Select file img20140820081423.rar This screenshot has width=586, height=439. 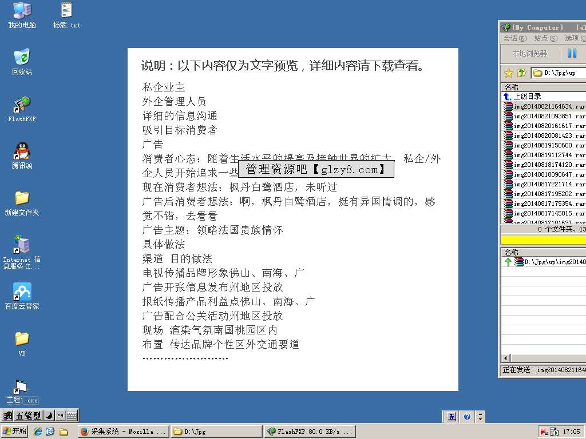coord(544,135)
